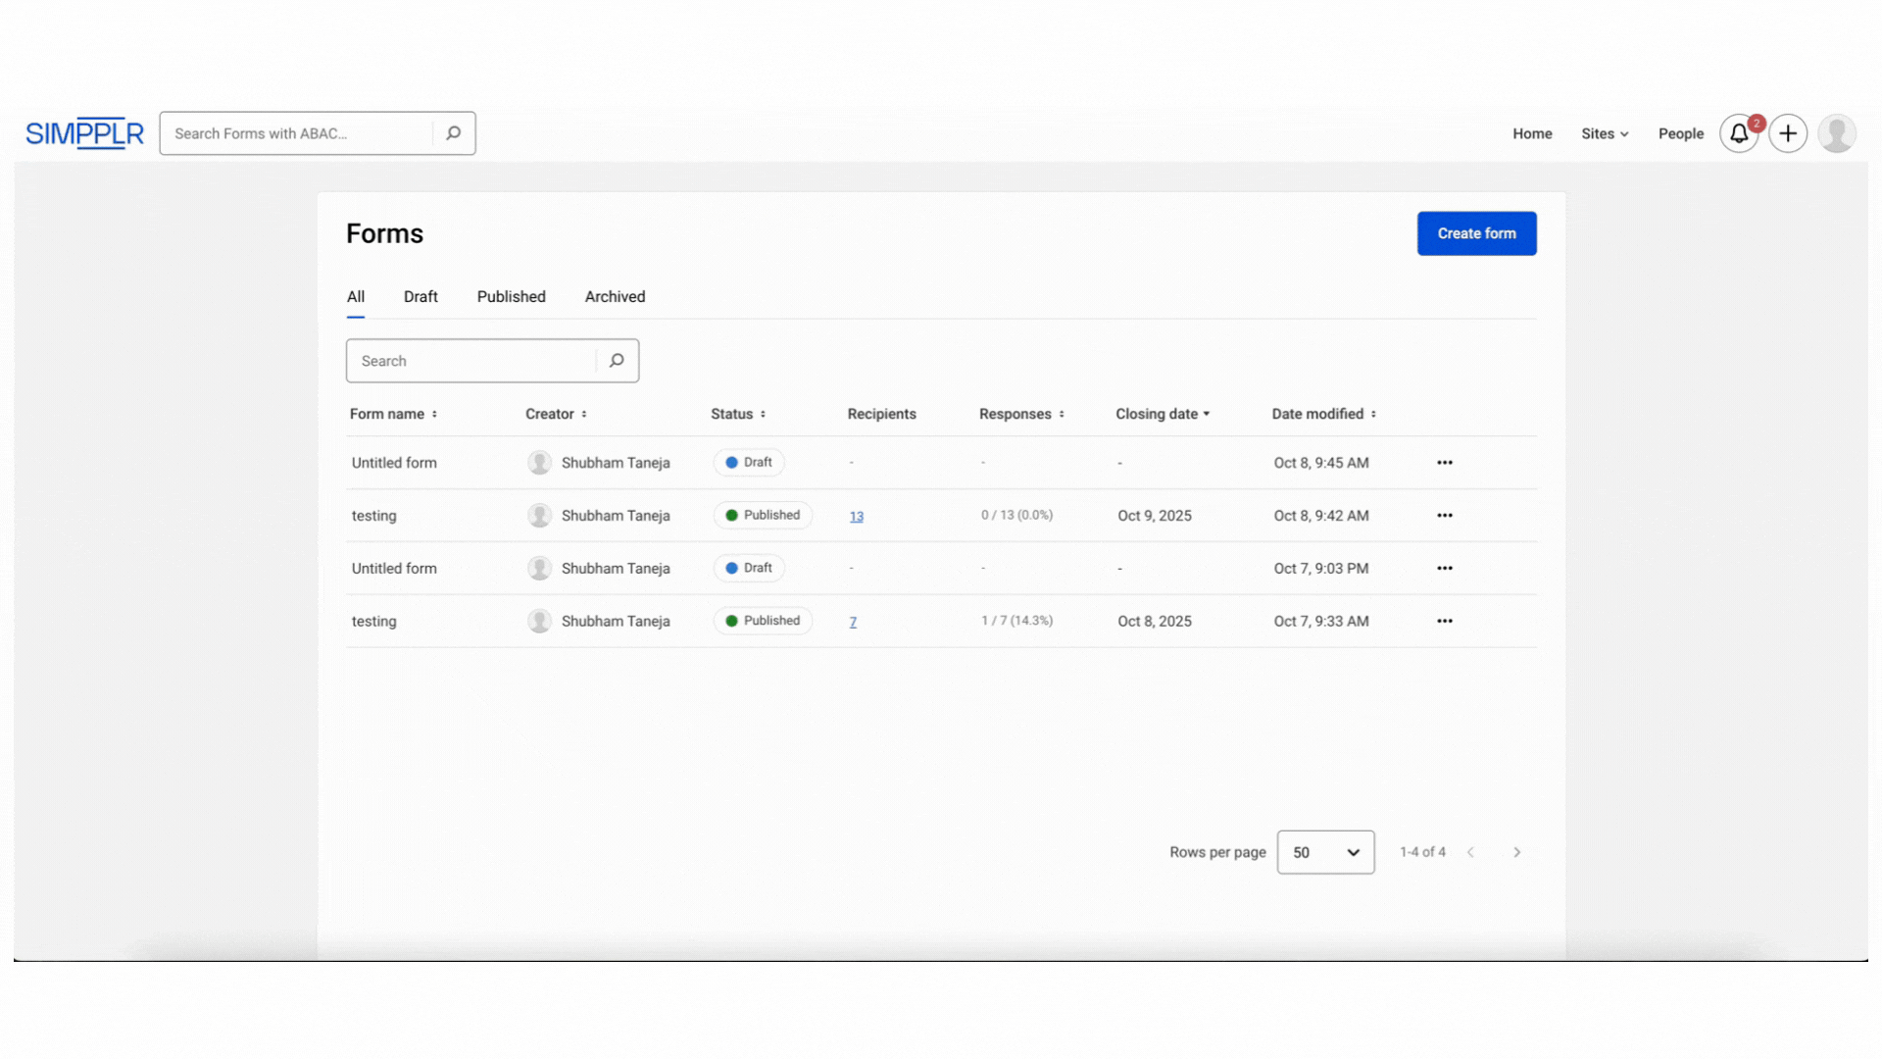Open the user profile avatar
The image size is (1882, 1059).
[x=1837, y=133]
